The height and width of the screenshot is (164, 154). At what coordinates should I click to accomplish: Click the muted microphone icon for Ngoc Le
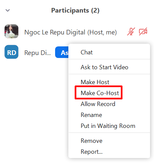tap(131, 31)
